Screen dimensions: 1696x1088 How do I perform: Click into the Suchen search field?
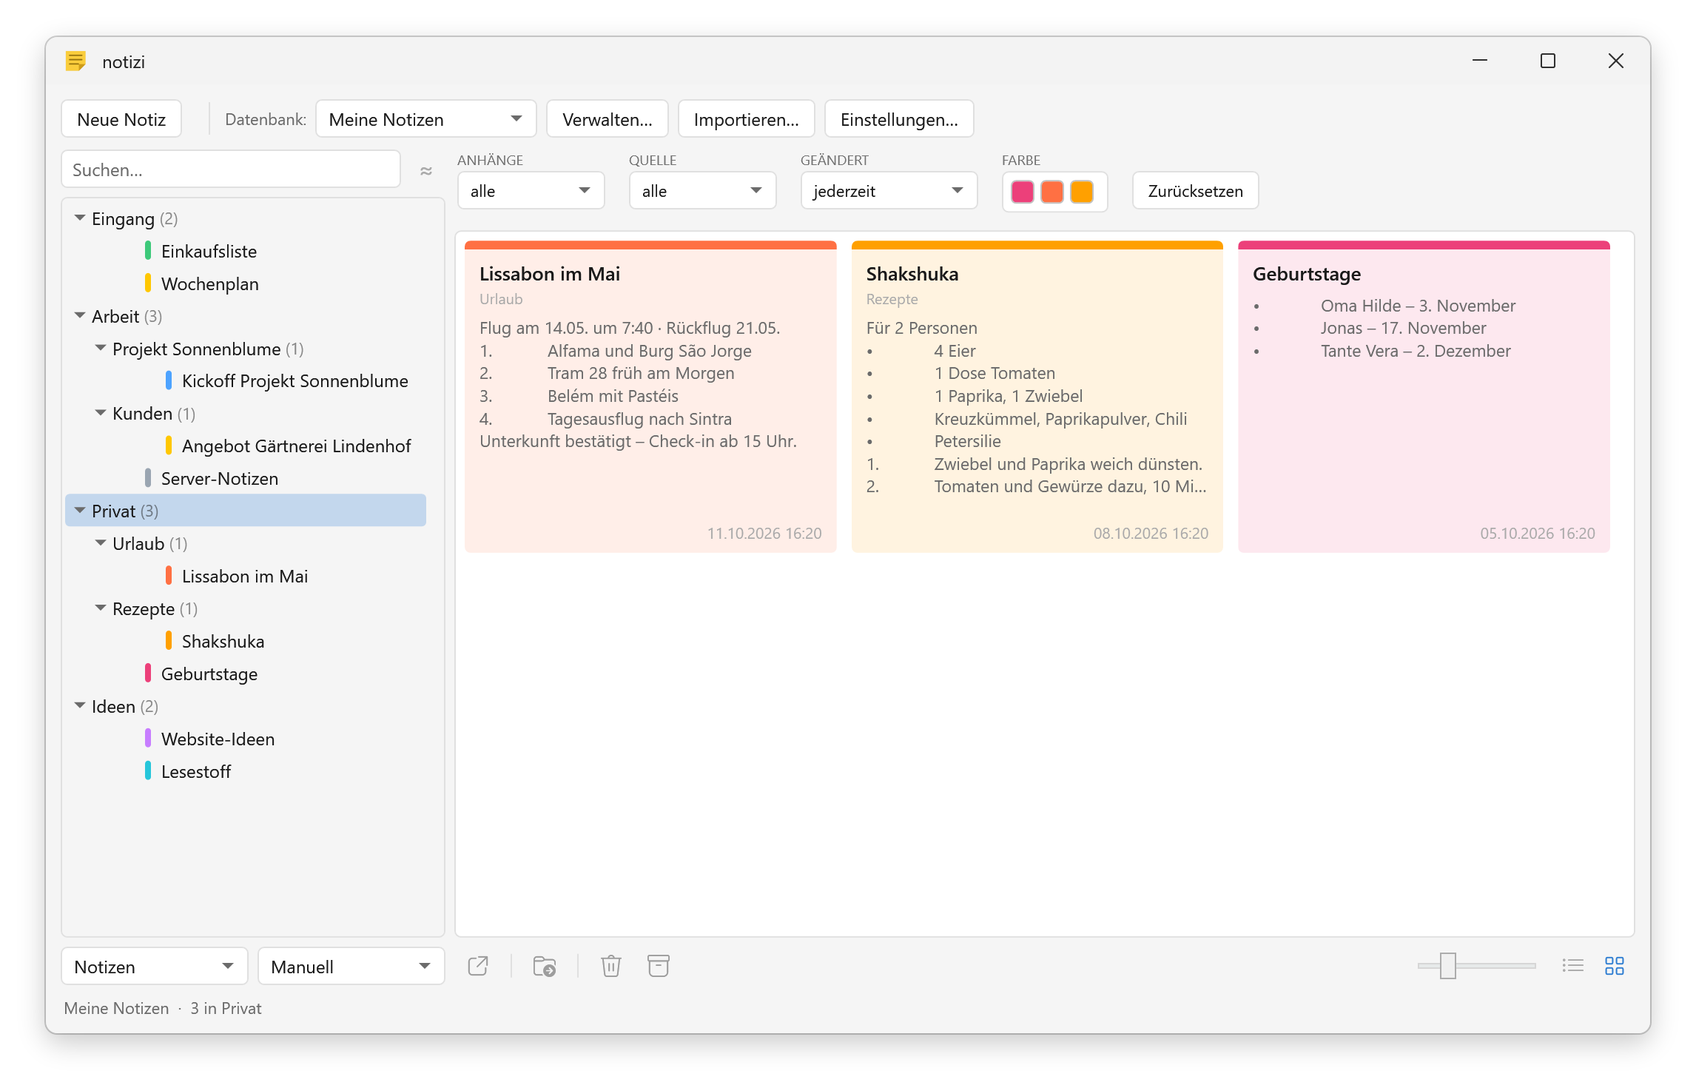(x=231, y=169)
